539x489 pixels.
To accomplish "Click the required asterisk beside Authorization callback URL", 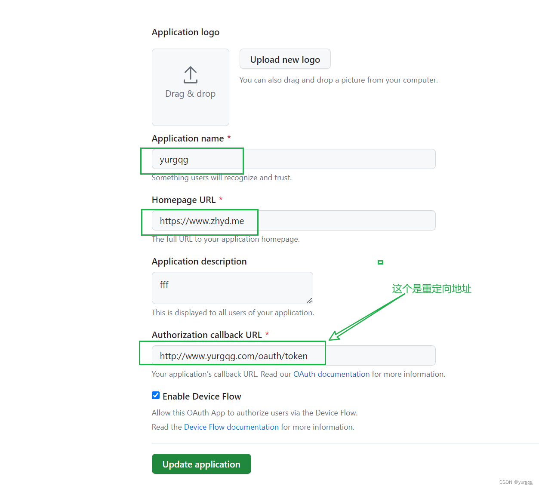I will point(267,334).
